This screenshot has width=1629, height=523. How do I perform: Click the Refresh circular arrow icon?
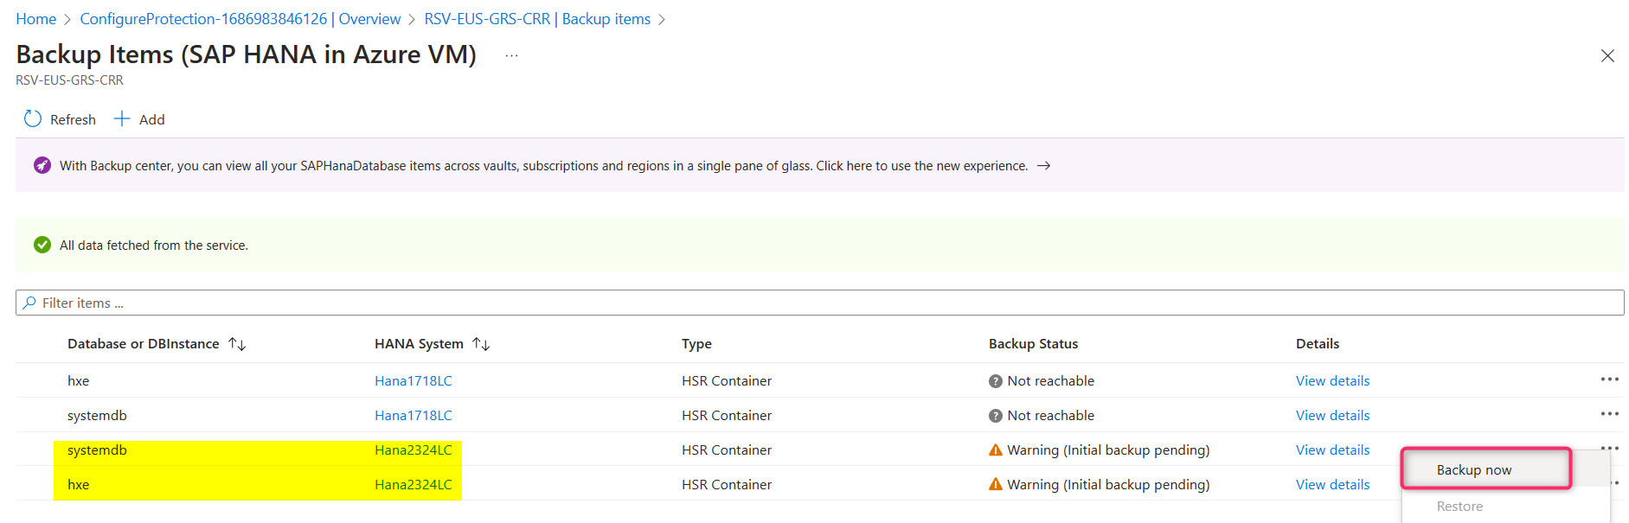click(x=33, y=119)
